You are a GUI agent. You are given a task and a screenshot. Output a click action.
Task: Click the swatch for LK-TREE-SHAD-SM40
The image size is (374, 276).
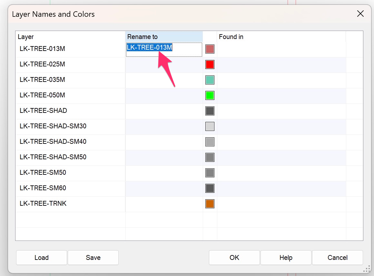pos(210,142)
